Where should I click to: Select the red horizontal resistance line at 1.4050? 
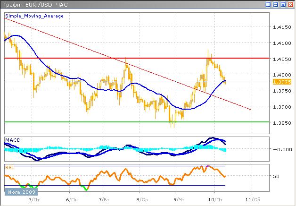pyautogui.click(x=137, y=58)
